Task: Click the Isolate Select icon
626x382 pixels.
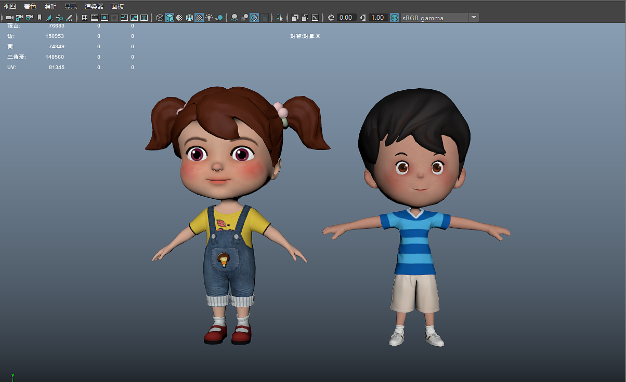Action: point(280,18)
